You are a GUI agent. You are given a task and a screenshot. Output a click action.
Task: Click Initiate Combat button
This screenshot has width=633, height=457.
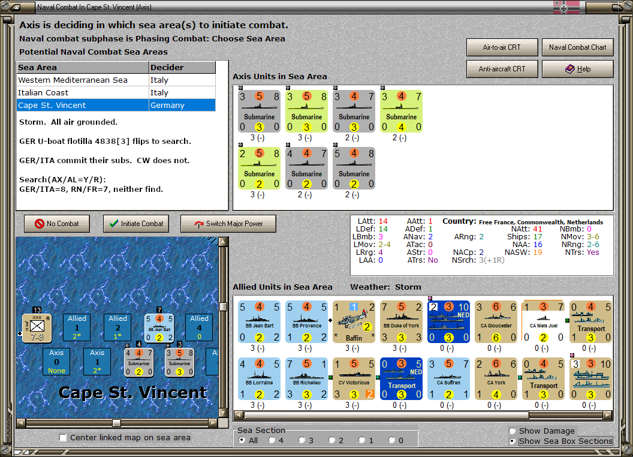coord(136,224)
